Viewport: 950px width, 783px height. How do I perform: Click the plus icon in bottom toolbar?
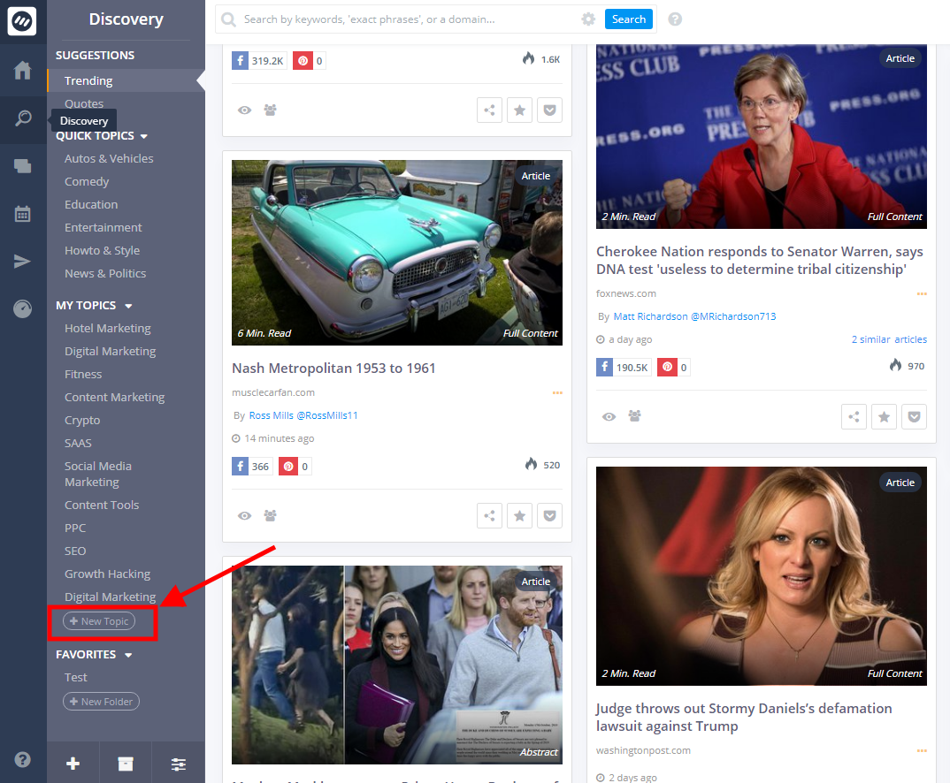click(73, 764)
